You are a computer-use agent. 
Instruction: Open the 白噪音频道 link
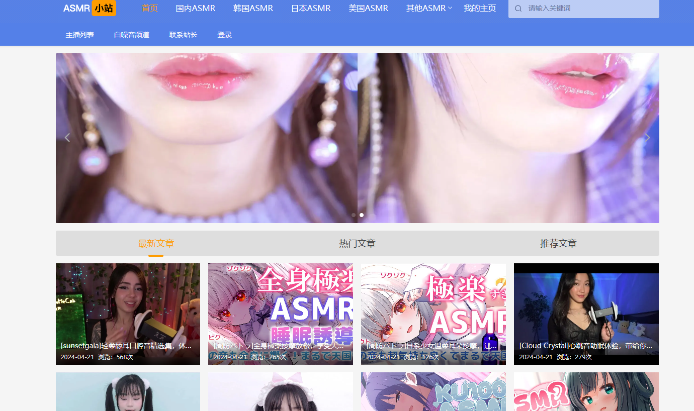[132, 35]
